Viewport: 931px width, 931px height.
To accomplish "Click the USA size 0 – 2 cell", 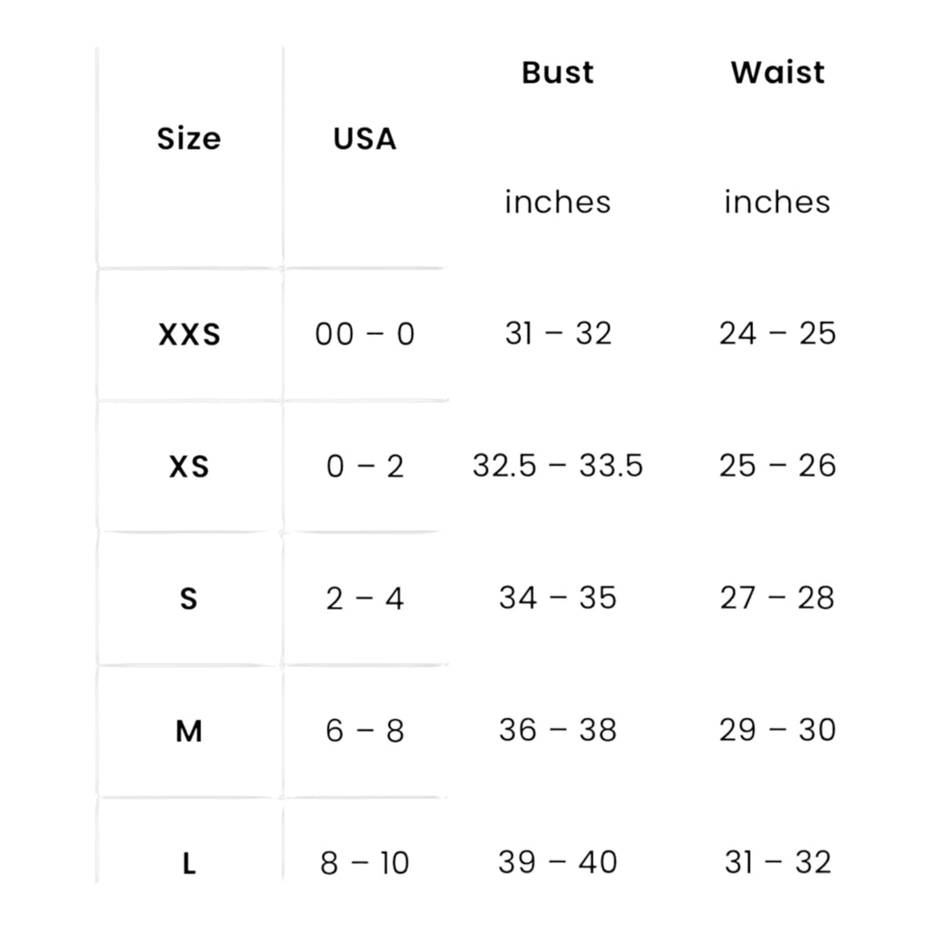I will pyautogui.click(x=365, y=466).
